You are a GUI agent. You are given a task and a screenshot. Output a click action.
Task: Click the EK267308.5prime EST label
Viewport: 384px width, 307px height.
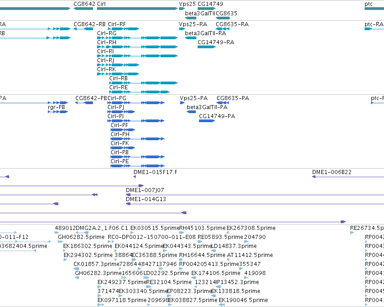251,228
